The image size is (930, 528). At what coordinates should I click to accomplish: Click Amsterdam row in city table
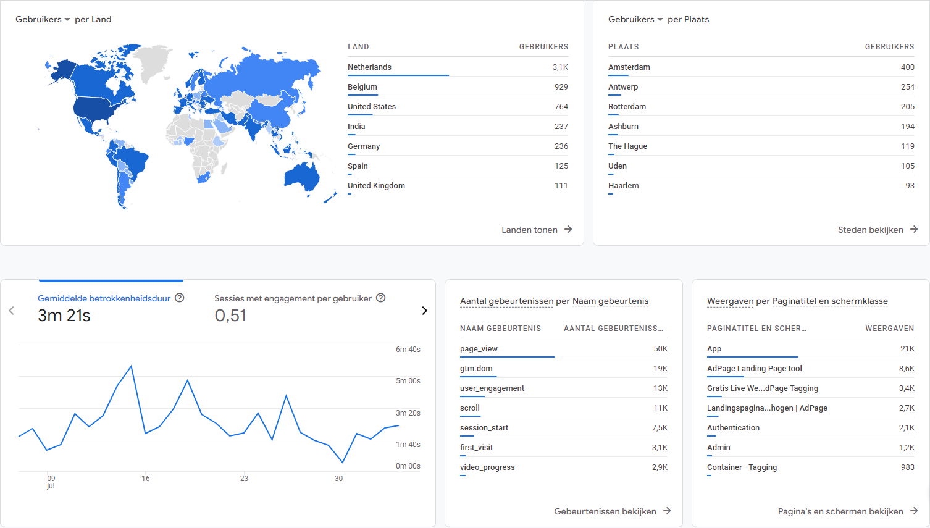(x=761, y=67)
